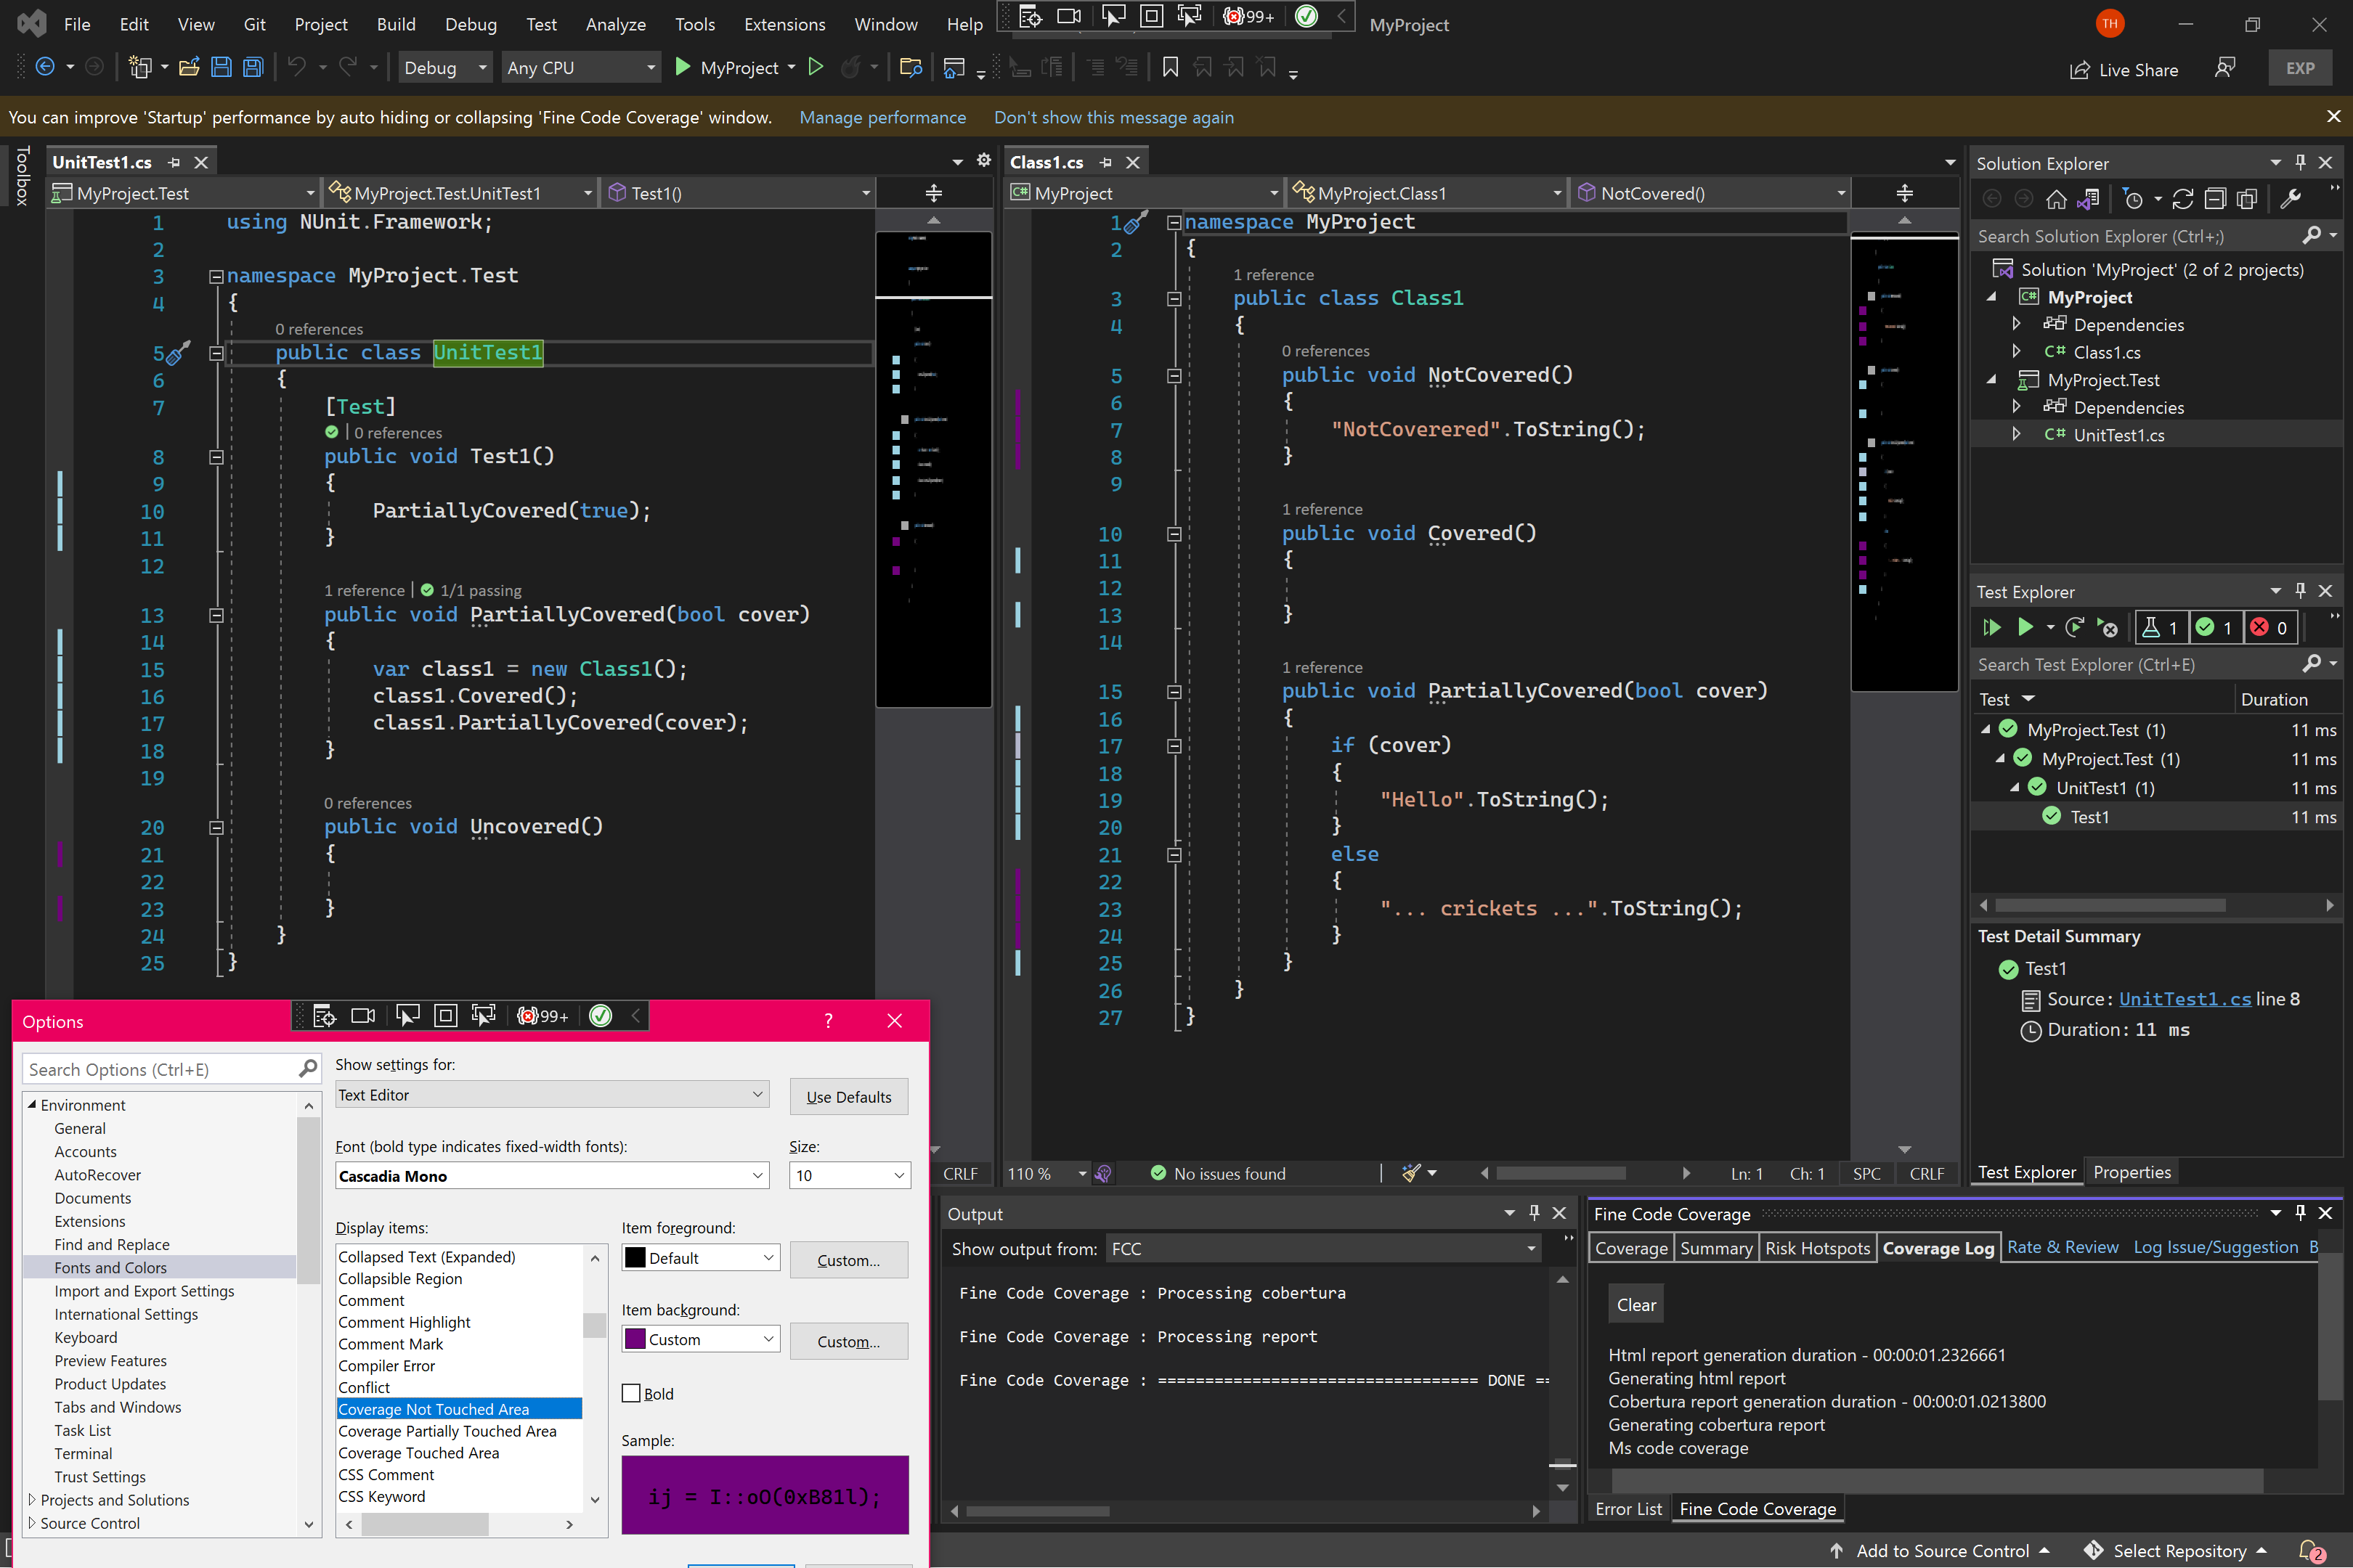
Task: Toggle the Bold checkbox in Options
Action: pyautogui.click(x=631, y=1393)
